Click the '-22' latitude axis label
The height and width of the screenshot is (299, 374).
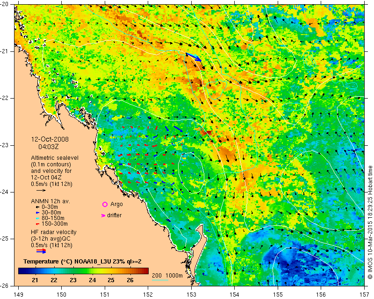pos(5,98)
